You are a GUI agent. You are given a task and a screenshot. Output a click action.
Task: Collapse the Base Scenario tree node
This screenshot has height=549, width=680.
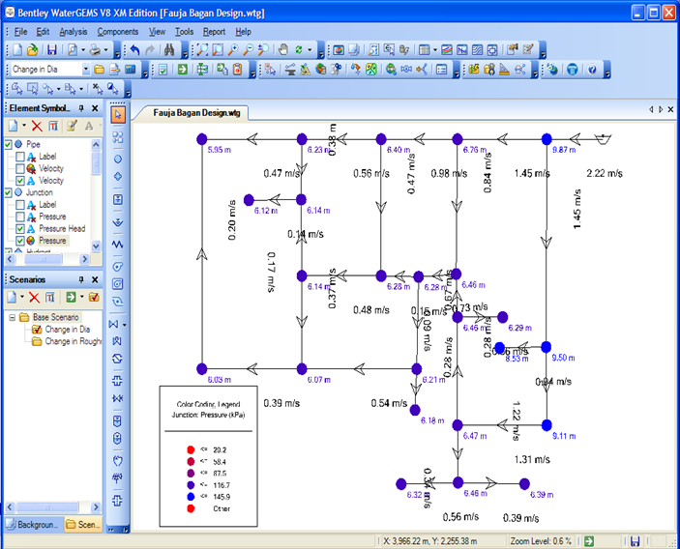point(11,317)
